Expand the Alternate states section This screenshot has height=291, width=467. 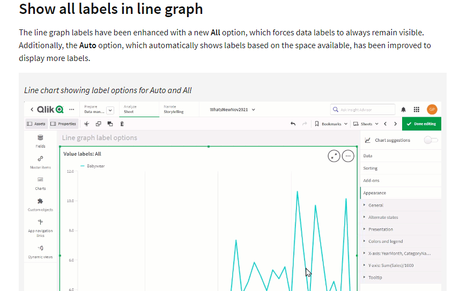pos(401,217)
